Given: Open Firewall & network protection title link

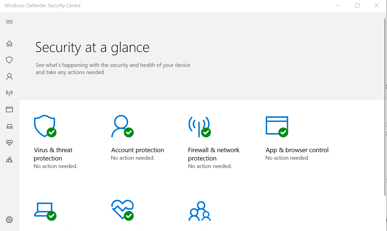Looking at the screenshot, I should (214, 154).
